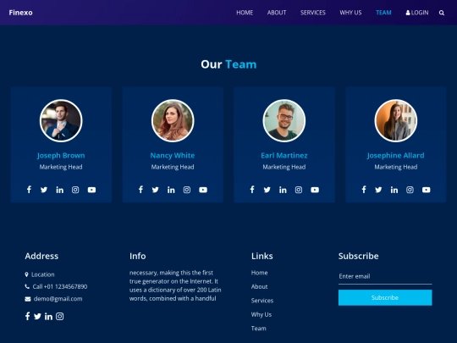Click Nancy White's Facebook icon

(140, 190)
